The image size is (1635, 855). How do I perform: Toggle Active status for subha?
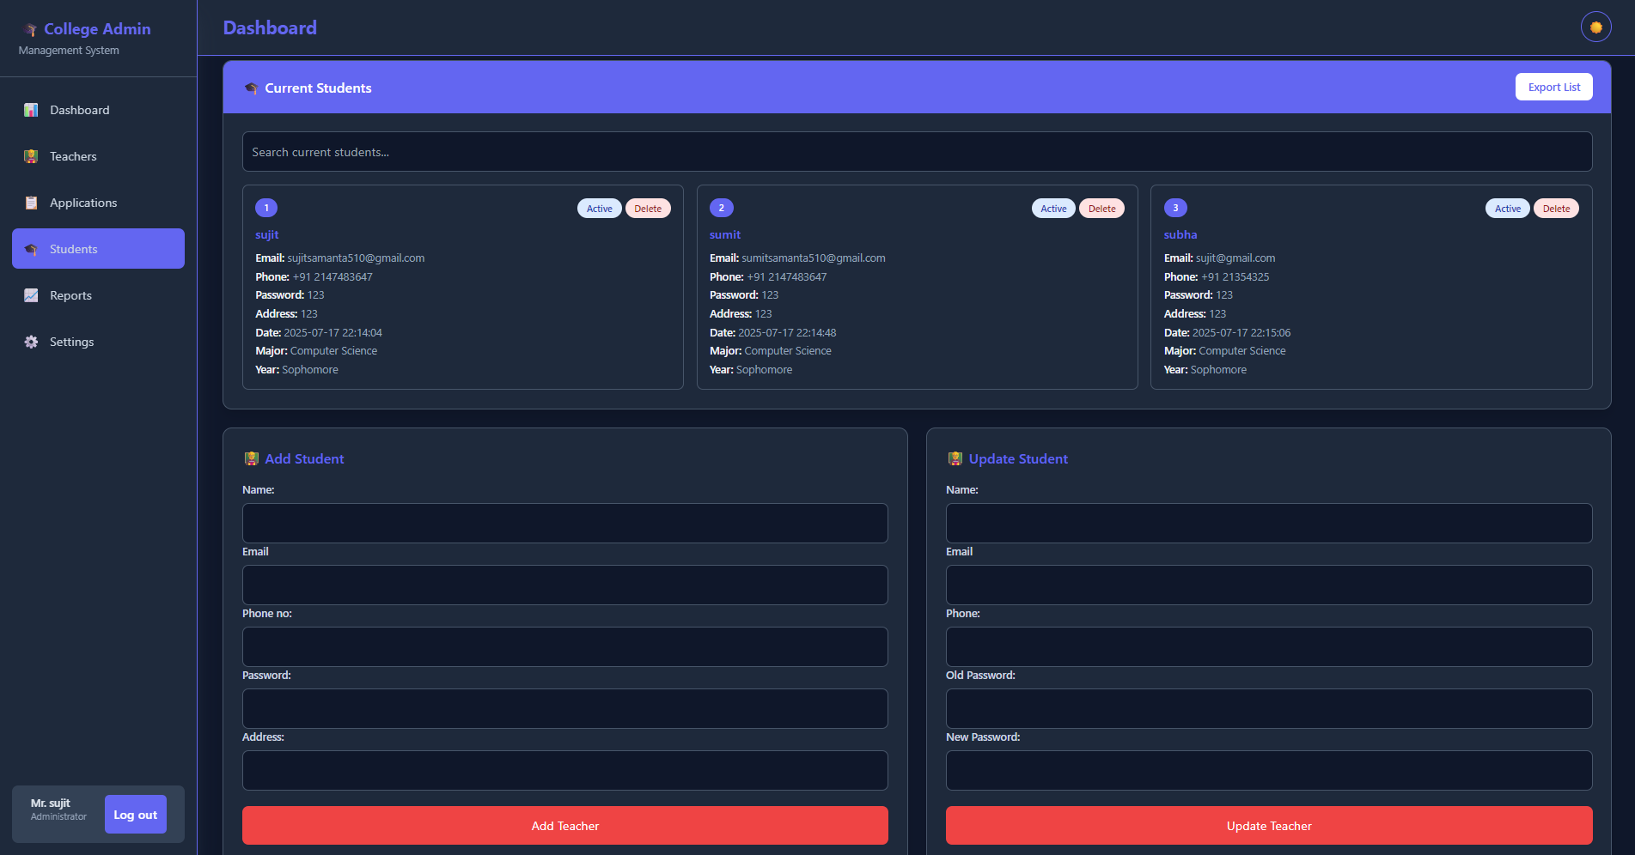coord(1507,209)
